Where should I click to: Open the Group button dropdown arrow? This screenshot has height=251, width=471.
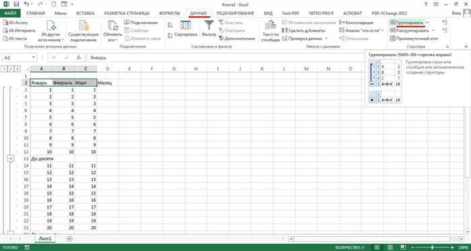click(427, 22)
